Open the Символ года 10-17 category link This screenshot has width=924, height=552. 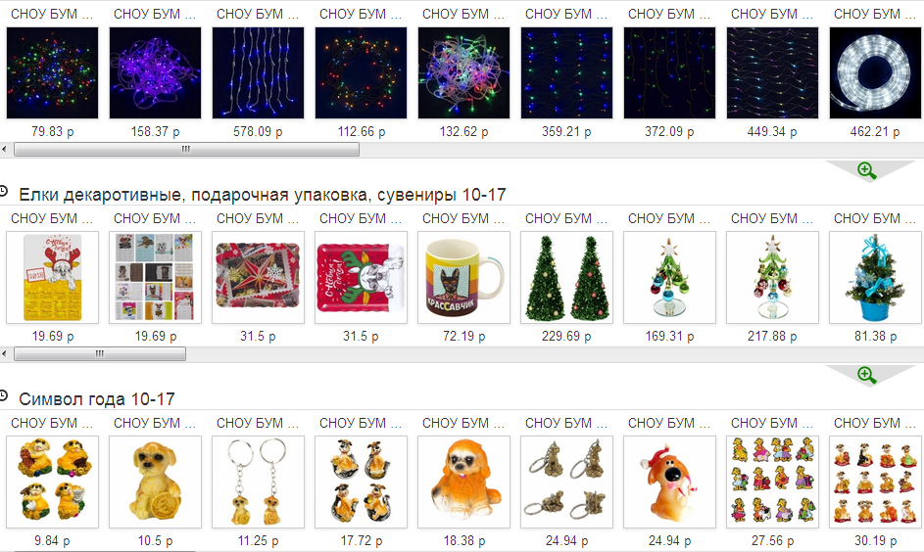pyautogui.click(x=97, y=399)
